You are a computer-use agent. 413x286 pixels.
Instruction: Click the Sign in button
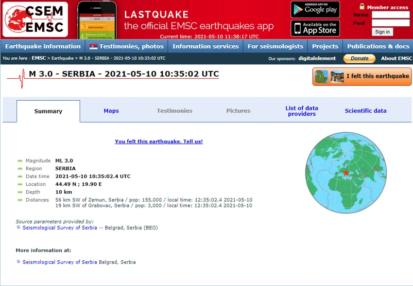click(382, 32)
